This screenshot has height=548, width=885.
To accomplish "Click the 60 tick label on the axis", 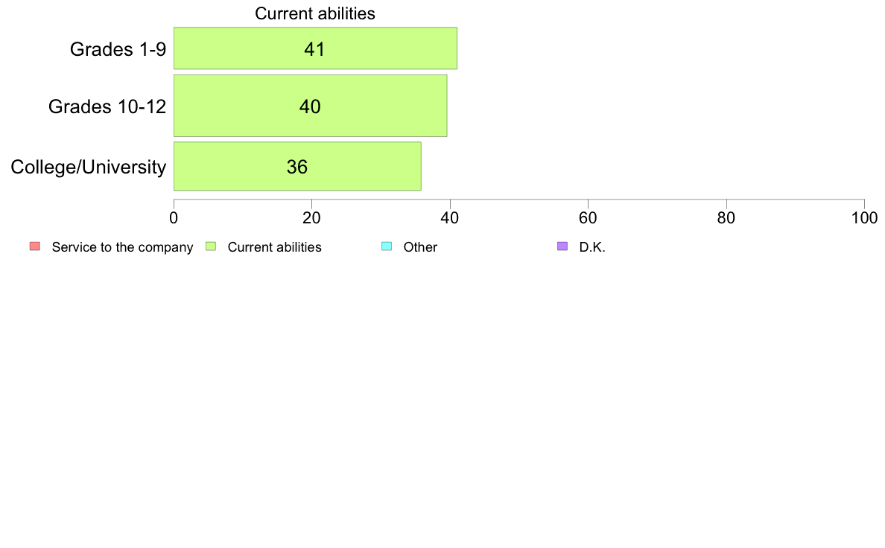I will (x=588, y=218).
